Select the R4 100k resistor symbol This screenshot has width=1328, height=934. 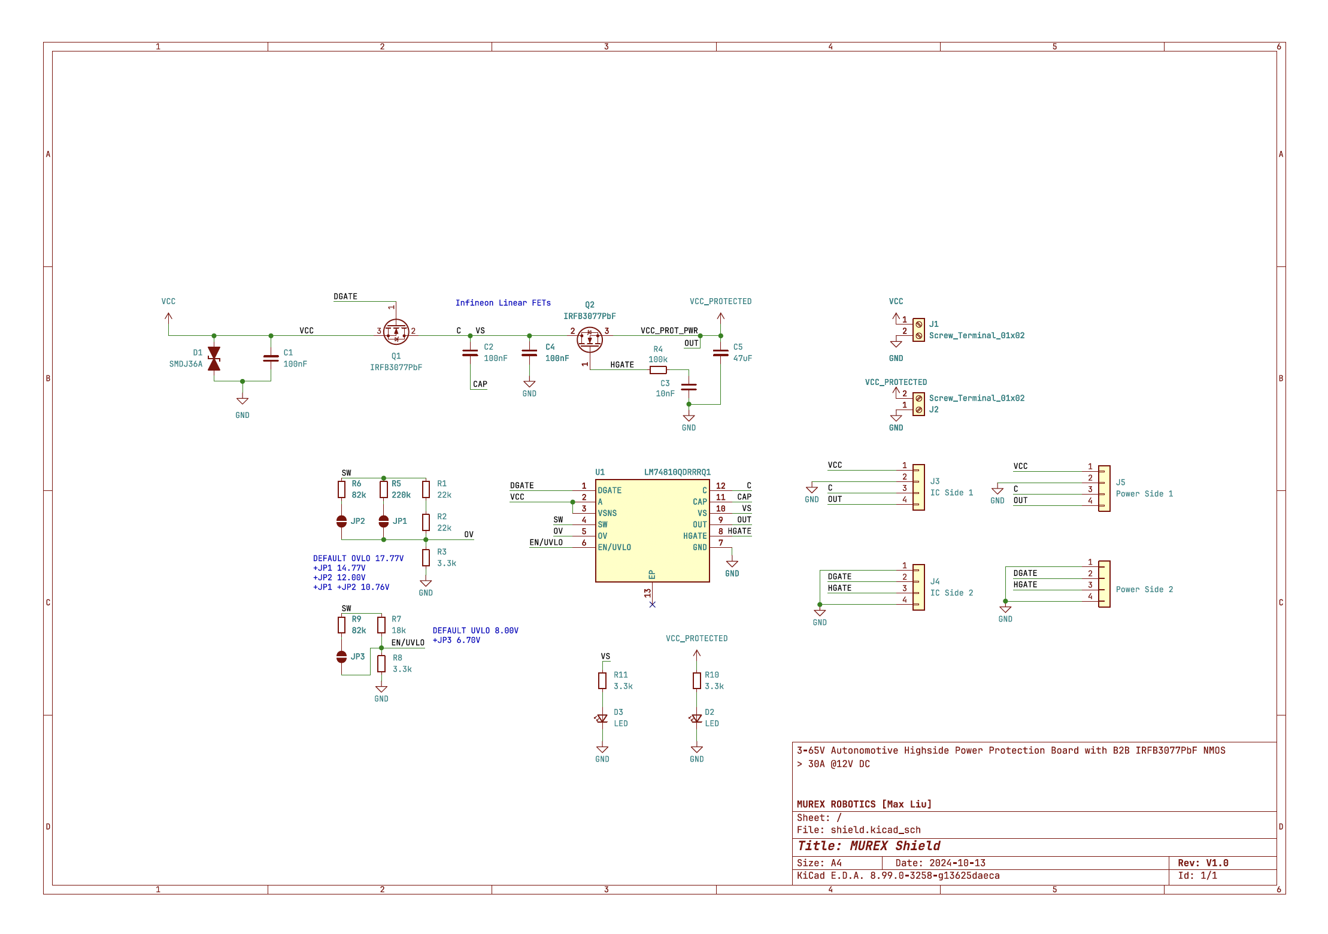[x=658, y=370]
